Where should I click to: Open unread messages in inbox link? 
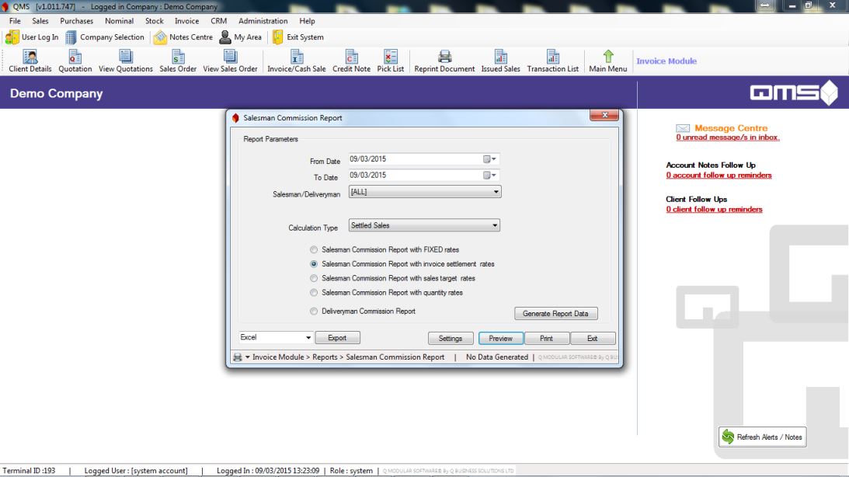point(728,138)
